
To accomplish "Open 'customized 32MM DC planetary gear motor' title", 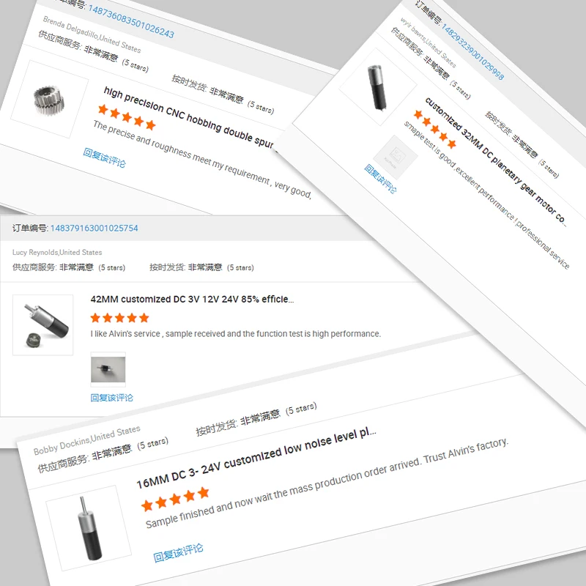I will pyautogui.click(x=496, y=161).
